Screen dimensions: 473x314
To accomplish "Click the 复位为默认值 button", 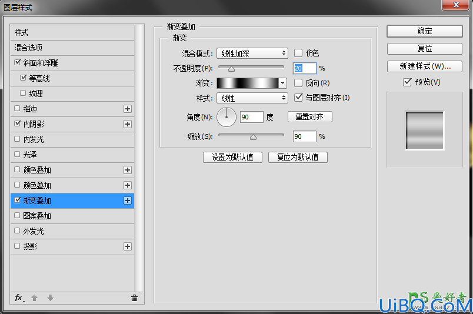I will [298, 157].
